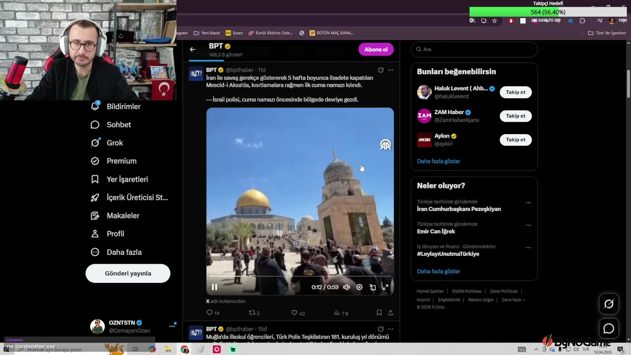Open Tüm Yer İşaretleri folder
Screen dimensions: 631x355
[607, 33]
